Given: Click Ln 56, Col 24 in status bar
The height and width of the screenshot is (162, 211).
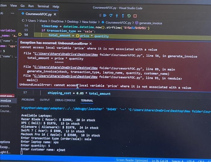Looking at the screenshot, I should (160, 160).
